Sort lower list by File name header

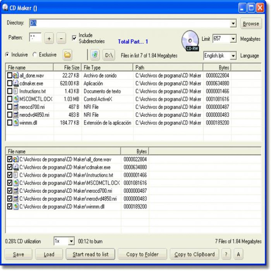pos(63,151)
